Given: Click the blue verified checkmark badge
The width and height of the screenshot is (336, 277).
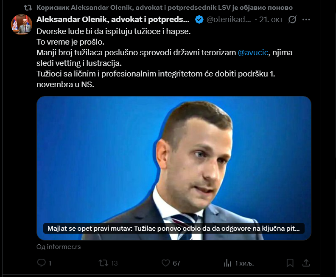Looking at the screenshot, I should tap(199, 20).
